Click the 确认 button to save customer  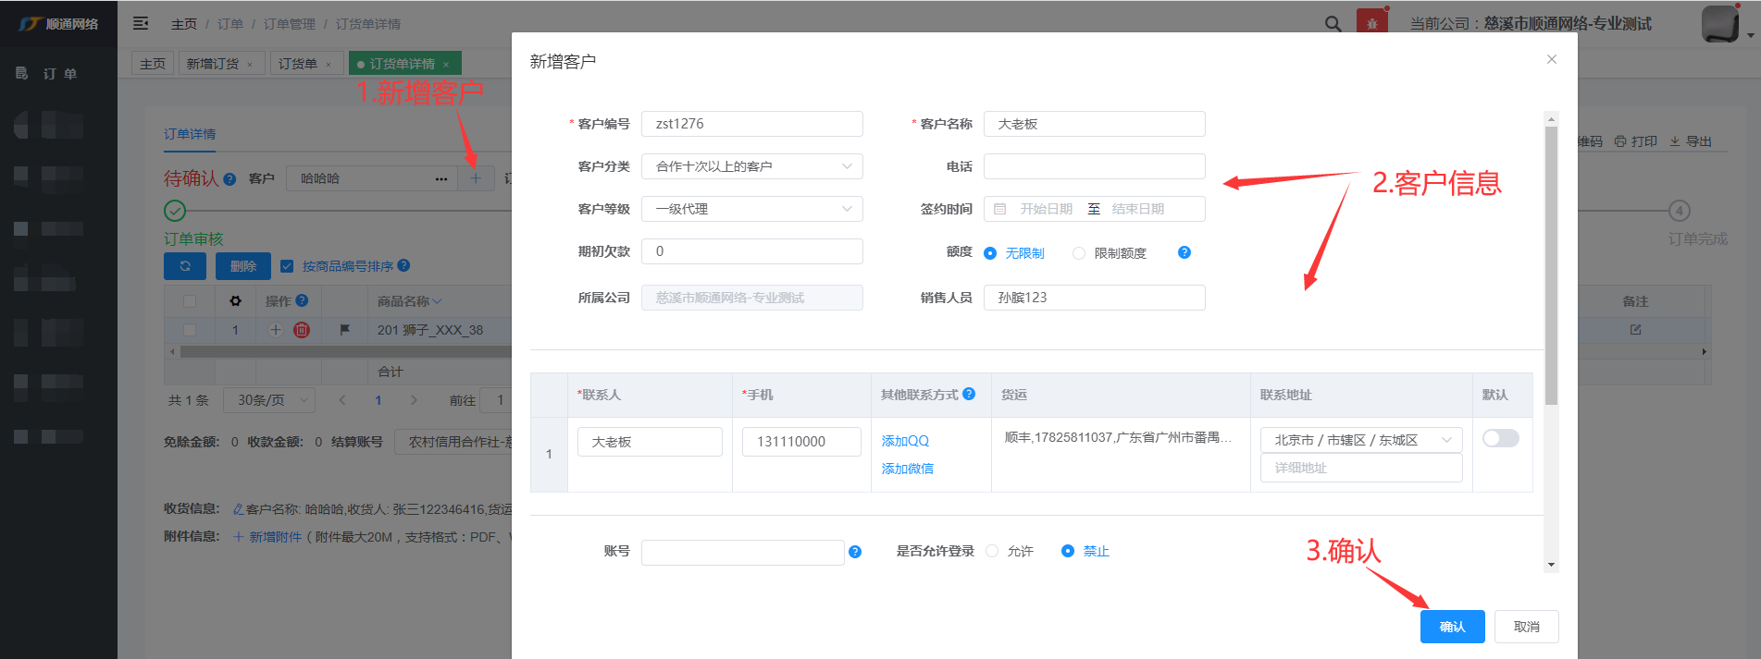1452,627
